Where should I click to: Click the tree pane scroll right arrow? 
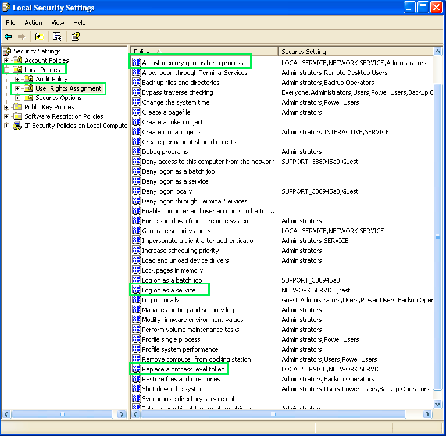[122, 414]
